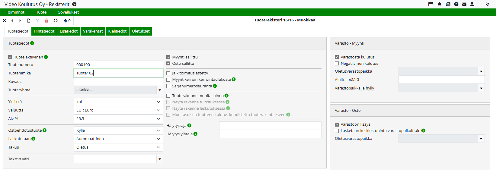
Task: Uncheck the Tuote aktiivinen checkbox
Action: coord(10,57)
